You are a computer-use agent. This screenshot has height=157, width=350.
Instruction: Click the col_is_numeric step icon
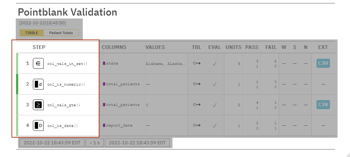coord(38,84)
